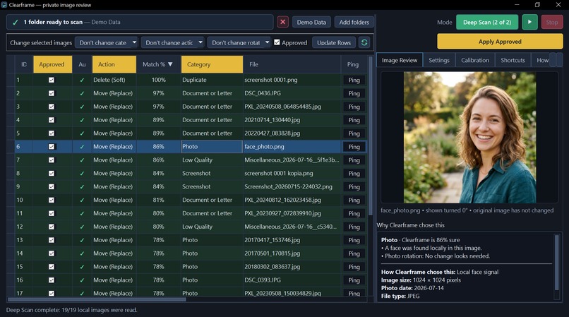Click the red X clear-folders icon
The width and height of the screenshot is (569, 317).
(282, 22)
